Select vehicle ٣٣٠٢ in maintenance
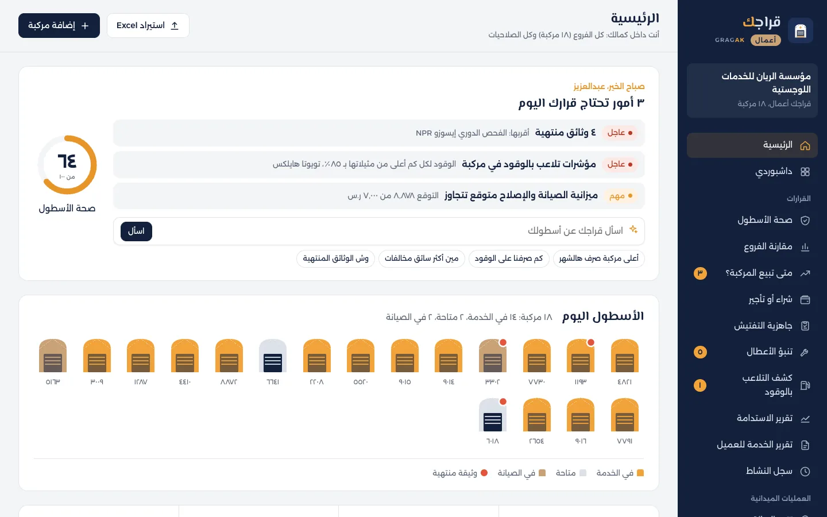Viewport: 827px width, 517px height. coord(493,356)
